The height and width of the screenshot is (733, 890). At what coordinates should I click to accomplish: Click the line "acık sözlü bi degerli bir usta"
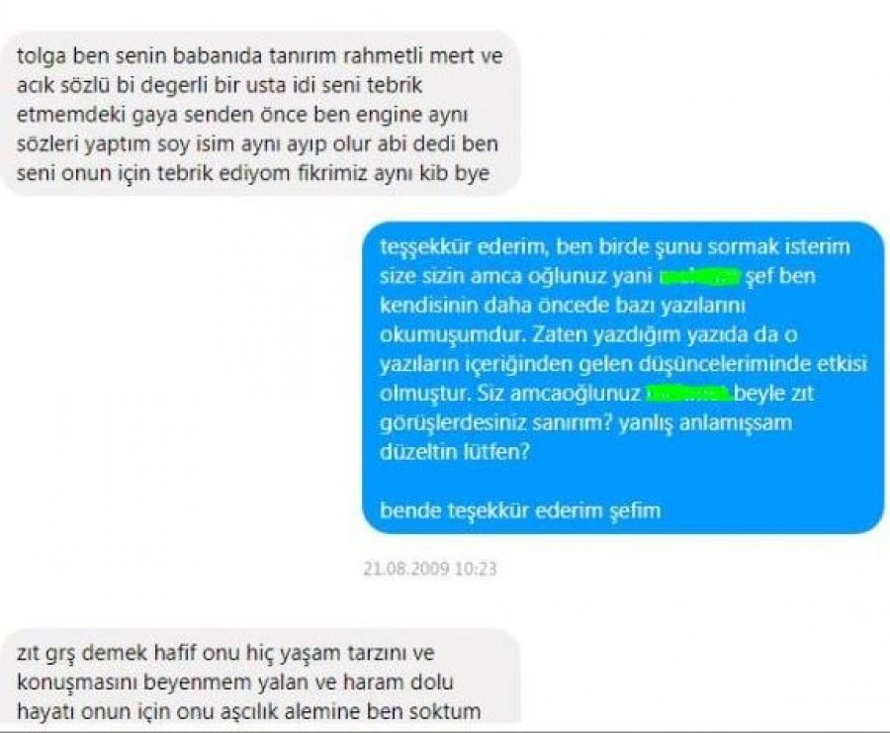pyautogui.click(x=220, y=85)
